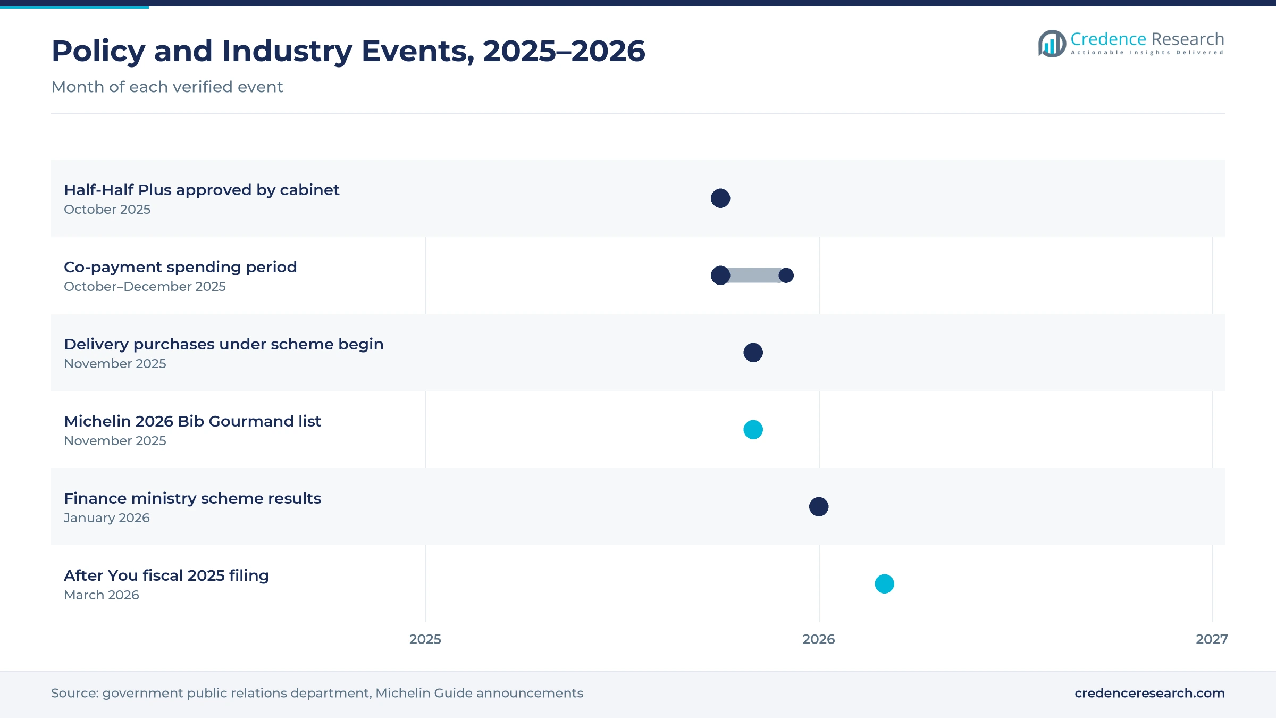Image resolution: width=1276 pixels, height=718 pixels.
Task: Click the chart title 'Policy and Industry Events, 2025–2026'
Action: [348, 51]
